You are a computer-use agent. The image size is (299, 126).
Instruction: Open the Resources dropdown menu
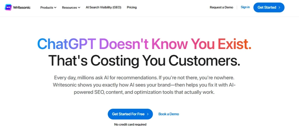[71, 7]
